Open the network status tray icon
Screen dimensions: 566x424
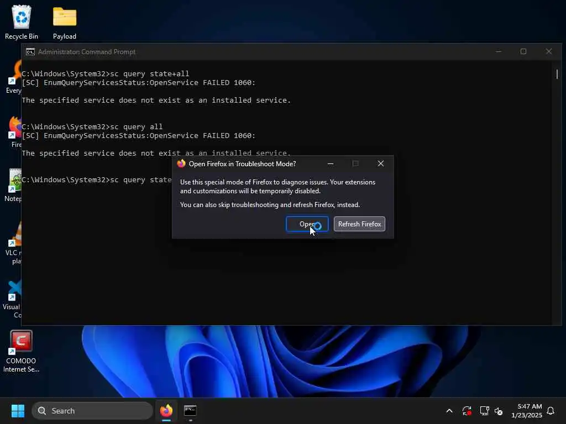[484, 411]
